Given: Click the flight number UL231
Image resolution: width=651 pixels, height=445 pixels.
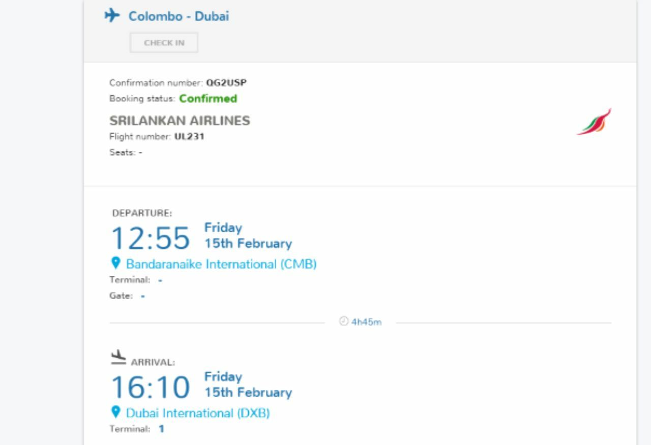Looking at the screenshot, I should pyautogui.click(x=189, y=137).
